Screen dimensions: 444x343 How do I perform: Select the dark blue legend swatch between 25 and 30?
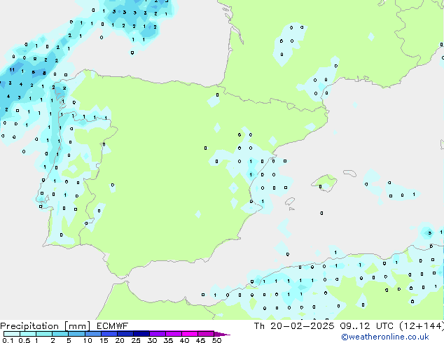point(141,334)
